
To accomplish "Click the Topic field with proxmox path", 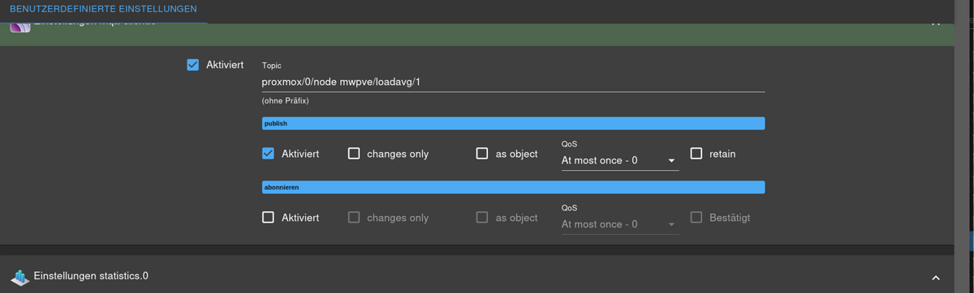I will point(513,82).
